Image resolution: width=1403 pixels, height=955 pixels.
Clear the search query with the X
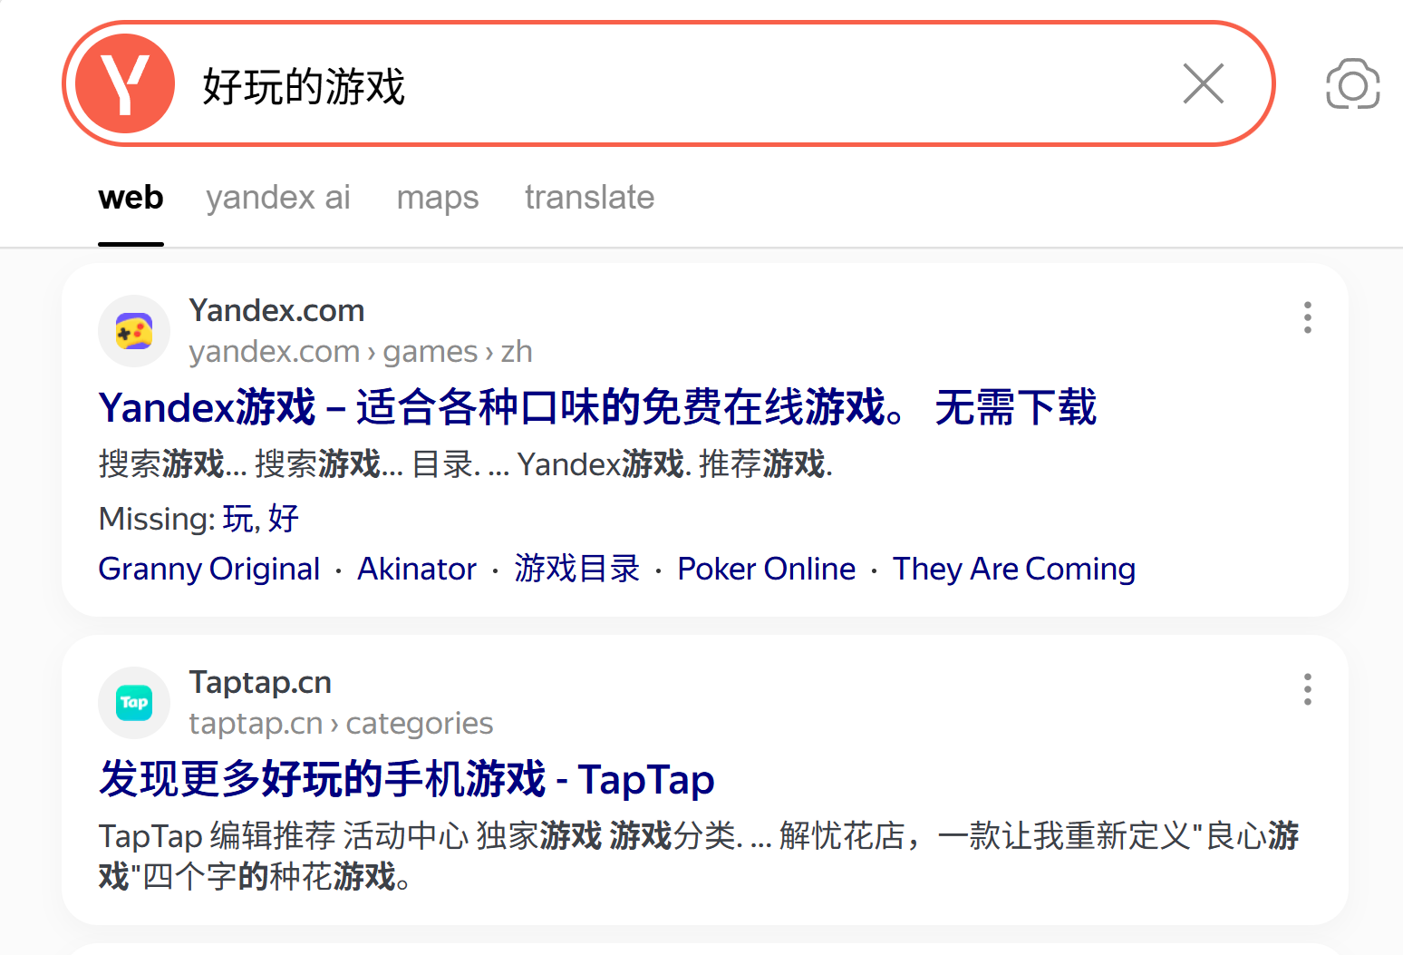pos(1204,83)
